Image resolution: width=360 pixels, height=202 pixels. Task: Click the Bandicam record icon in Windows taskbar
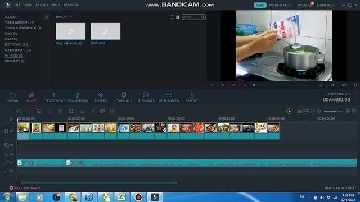(138, 197)
